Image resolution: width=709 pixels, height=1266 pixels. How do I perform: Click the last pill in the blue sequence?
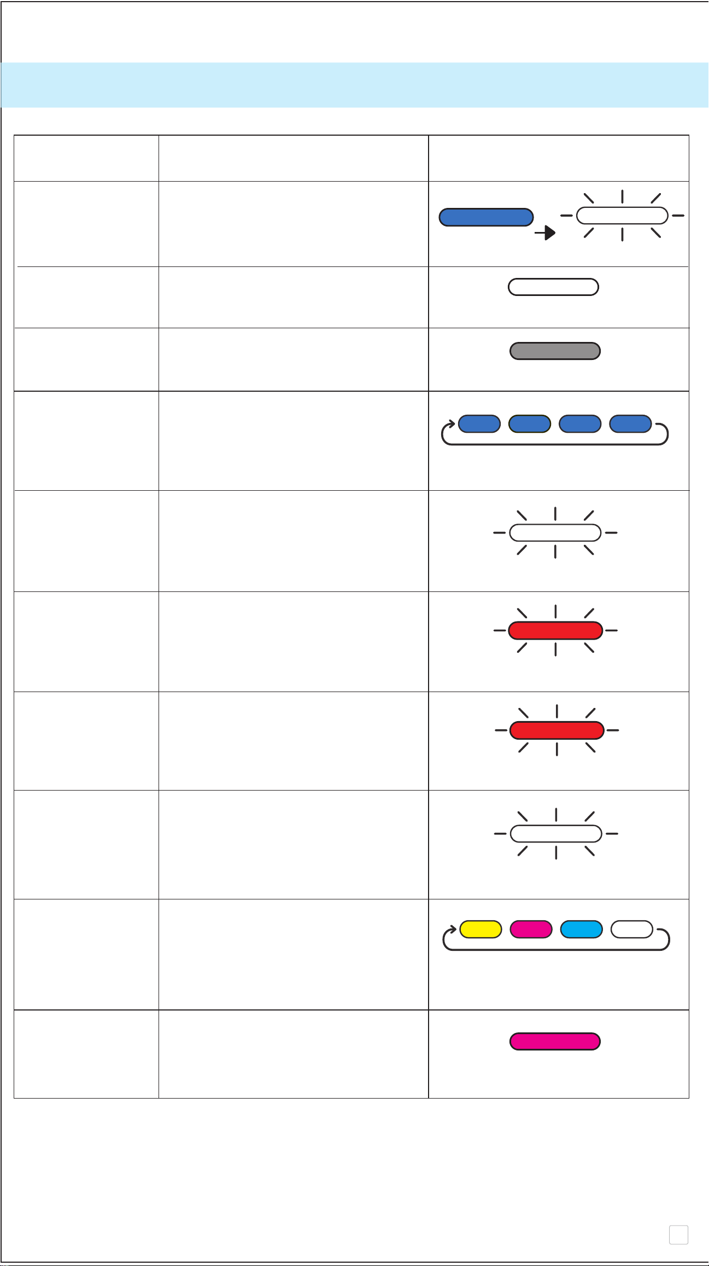coord(630,424)
